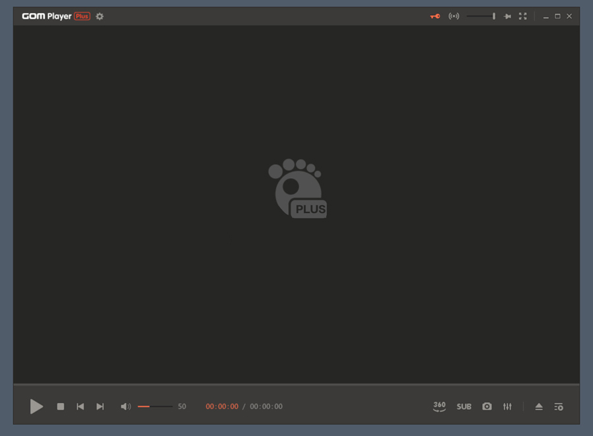Stop playback with the square button
Screen dimensions: 593x436
(61, 407)
